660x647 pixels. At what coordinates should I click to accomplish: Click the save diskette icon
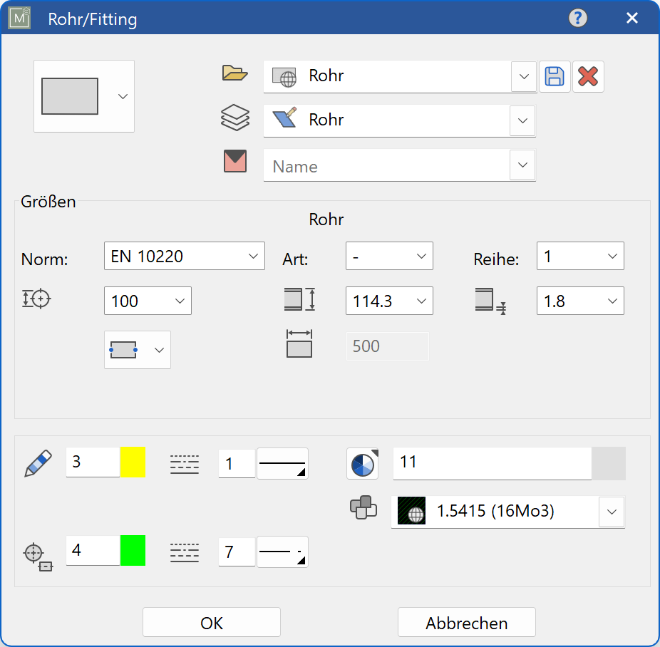(555, 77)
